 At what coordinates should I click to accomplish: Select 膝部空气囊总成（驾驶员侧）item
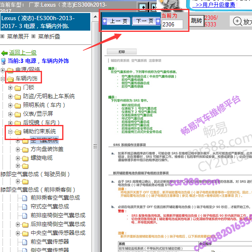pos(35,174)
